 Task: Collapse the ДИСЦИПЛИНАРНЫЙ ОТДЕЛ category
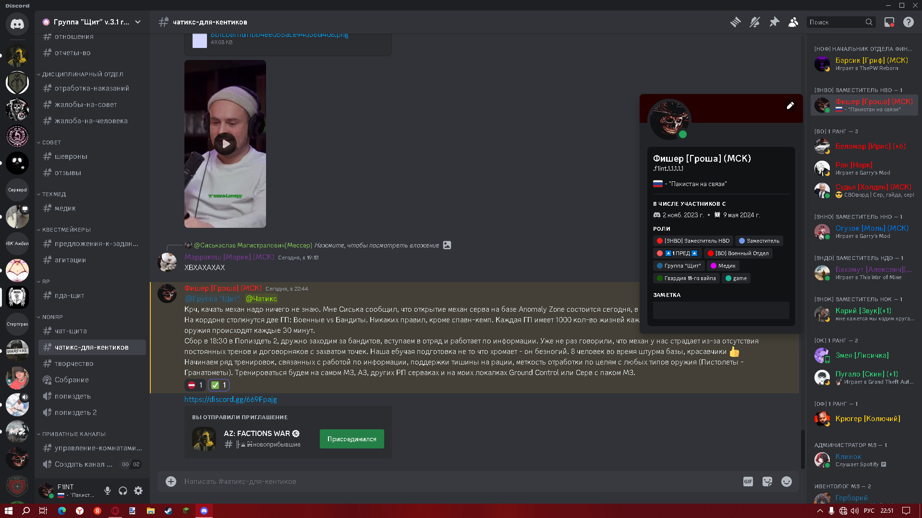[x=82, y=74]
